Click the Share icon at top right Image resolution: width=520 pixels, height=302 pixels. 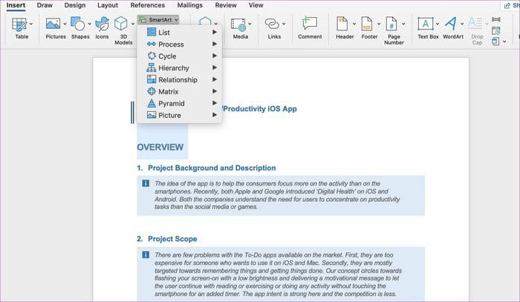507,6
